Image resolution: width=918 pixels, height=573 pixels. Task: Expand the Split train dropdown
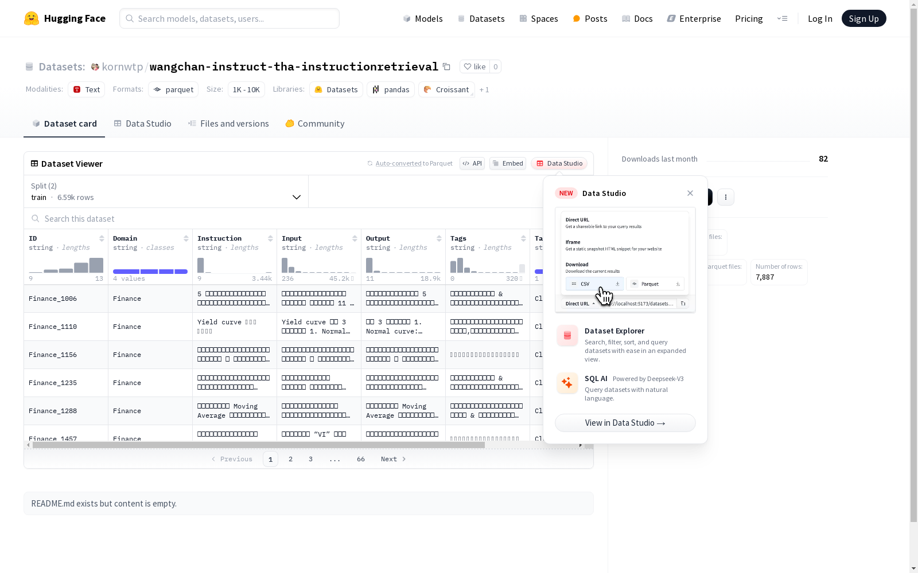click(166, 191)
